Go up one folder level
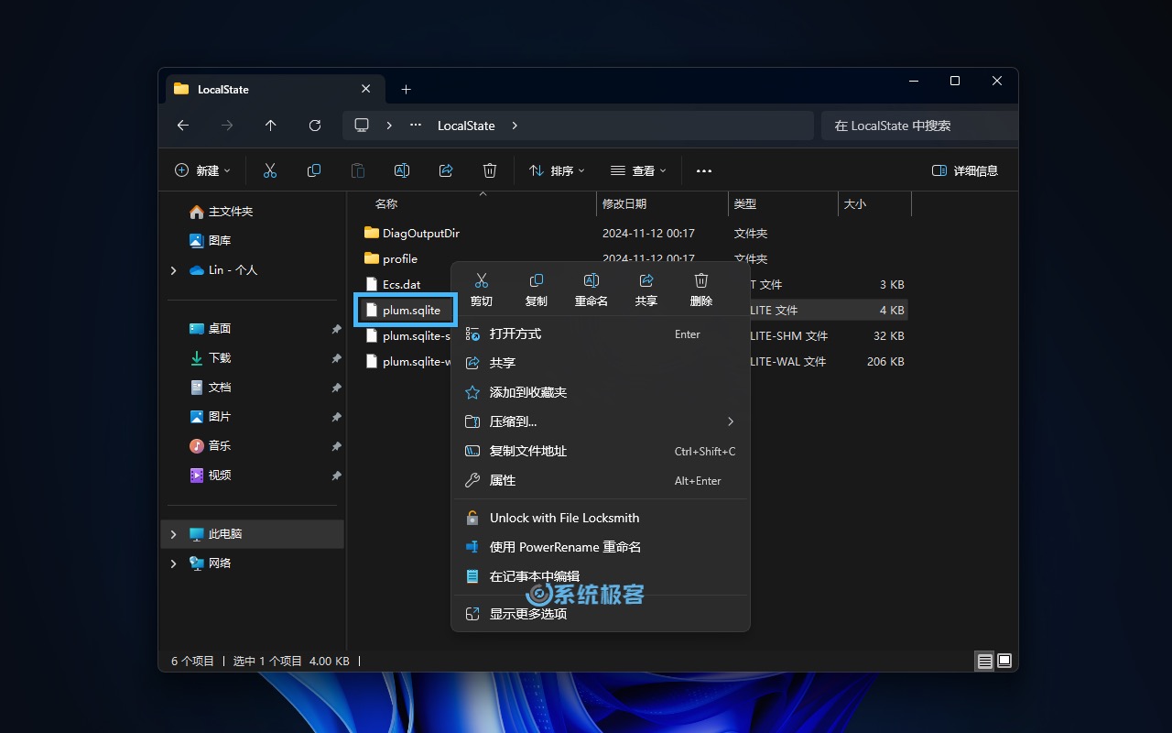 tap(271, 126)
